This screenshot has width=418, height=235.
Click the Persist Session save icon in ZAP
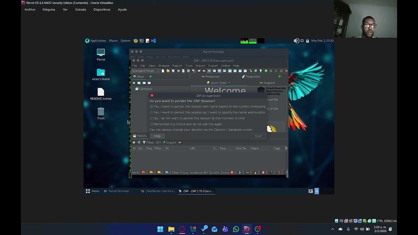(x=173, y=71)
